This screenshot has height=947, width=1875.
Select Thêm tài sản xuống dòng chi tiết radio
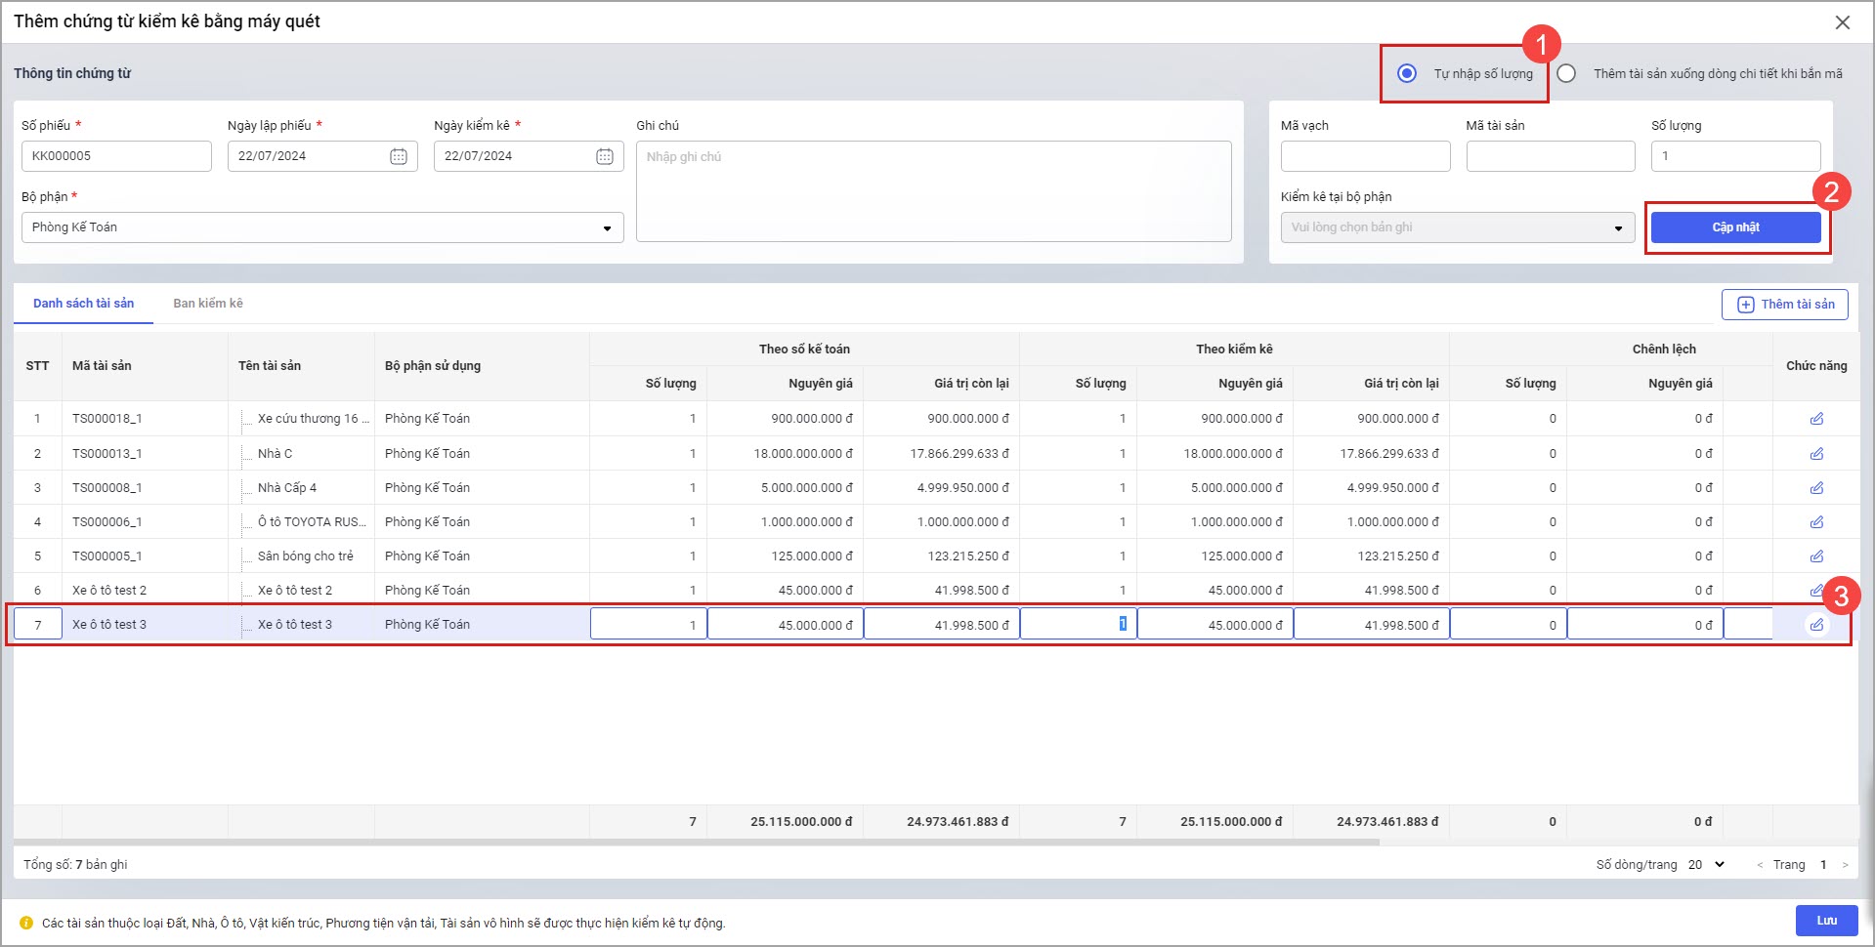coord(1566,73)
